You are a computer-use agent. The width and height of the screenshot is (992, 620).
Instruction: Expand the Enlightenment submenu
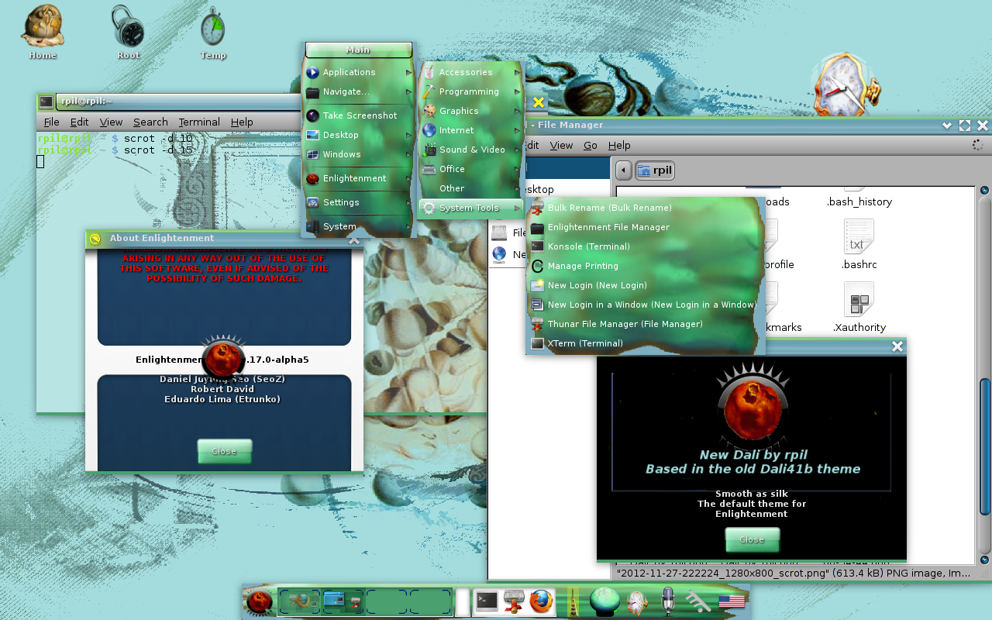[359, 178]
